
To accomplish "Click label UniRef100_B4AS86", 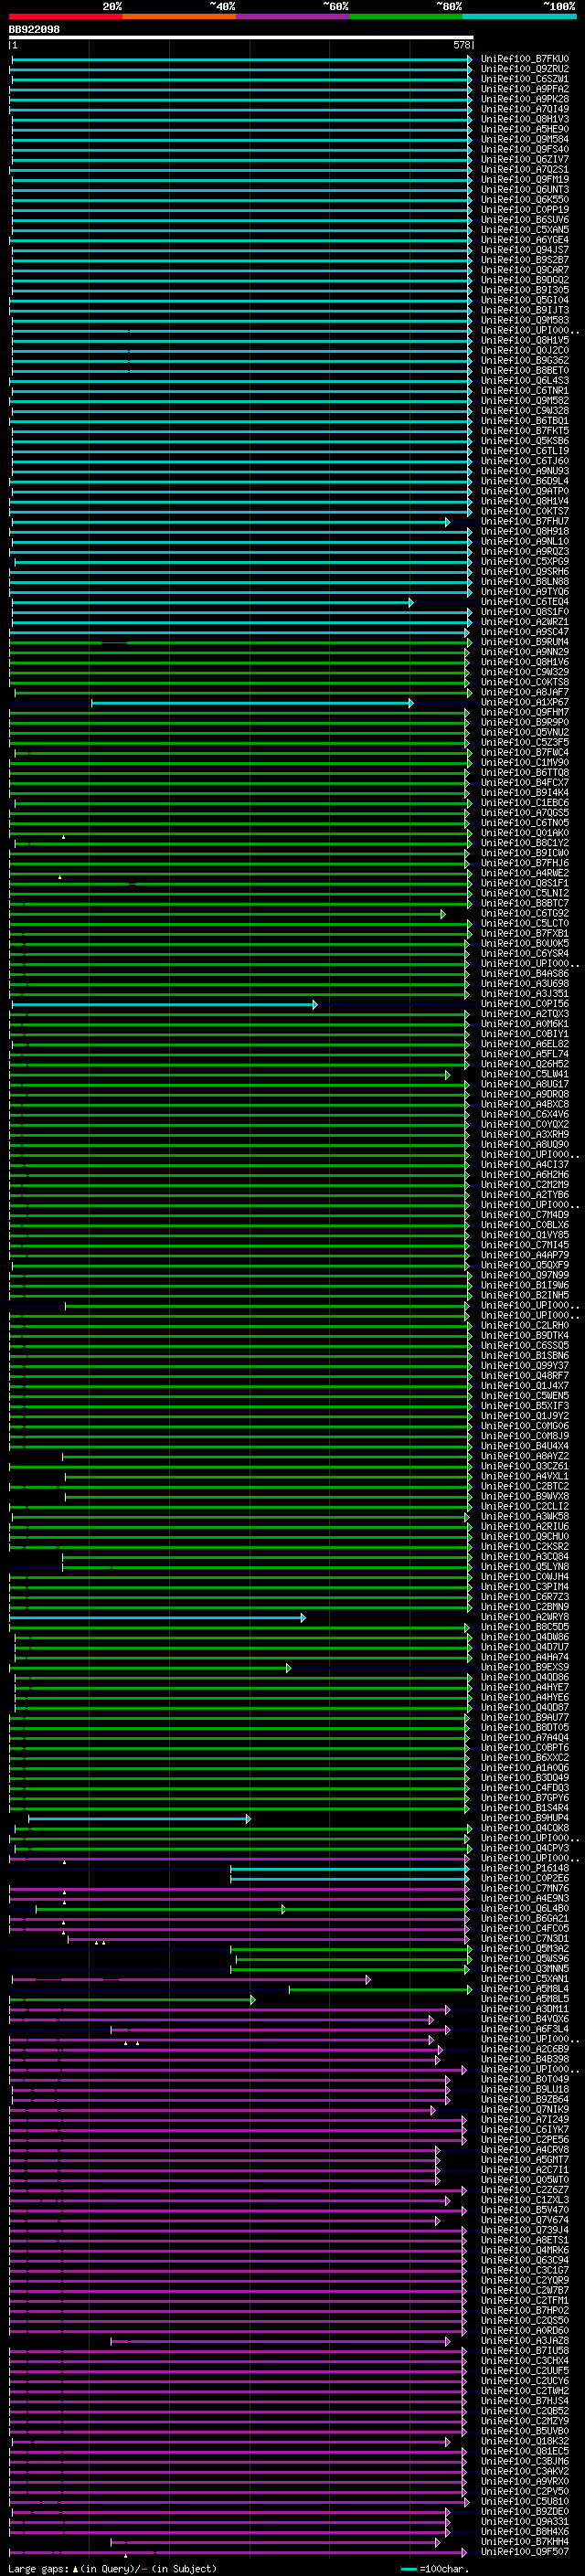I will 524,974.
